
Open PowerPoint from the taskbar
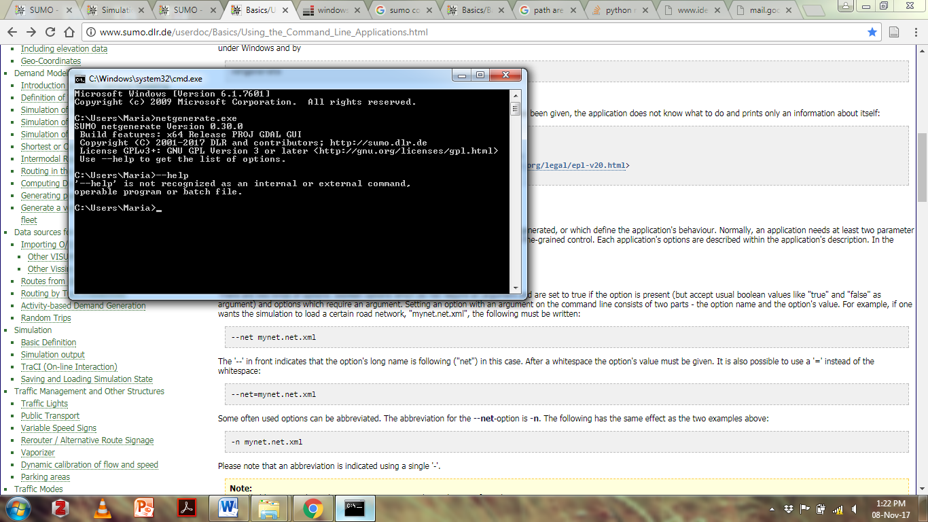pos(144,508)
